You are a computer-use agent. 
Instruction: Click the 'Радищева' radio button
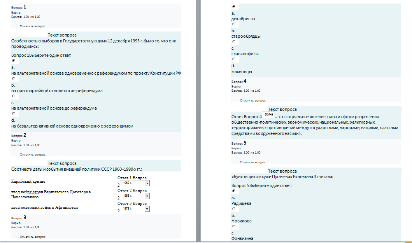pos(233,191)
